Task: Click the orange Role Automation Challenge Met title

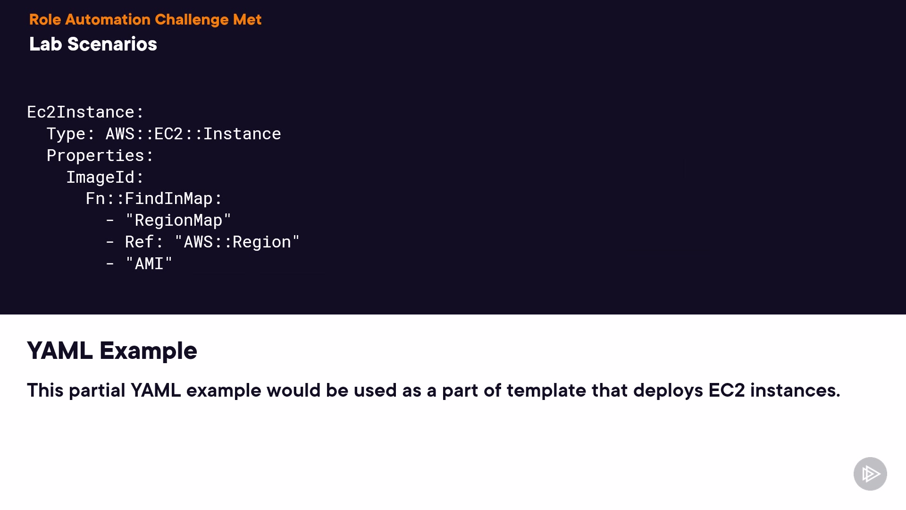Action: (145, 19)
